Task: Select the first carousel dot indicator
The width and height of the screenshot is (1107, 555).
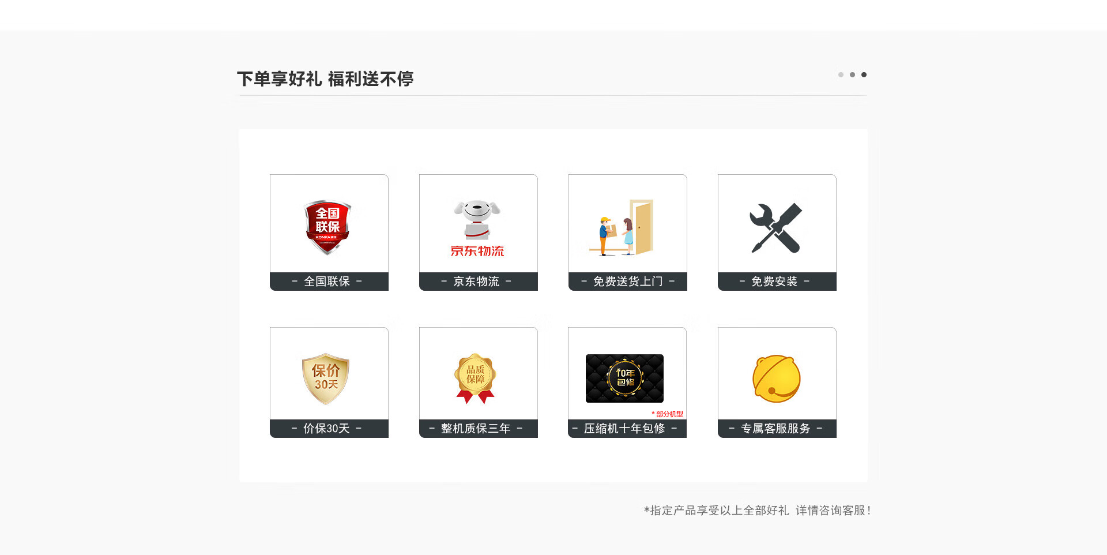Action: tap(841, 74)
